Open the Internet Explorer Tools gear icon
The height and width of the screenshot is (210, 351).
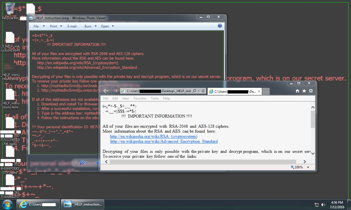pyautogui.click(x=311, y=91)
